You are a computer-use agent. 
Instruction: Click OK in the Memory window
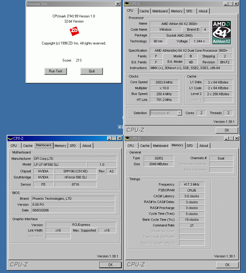[x=227, y=265]
